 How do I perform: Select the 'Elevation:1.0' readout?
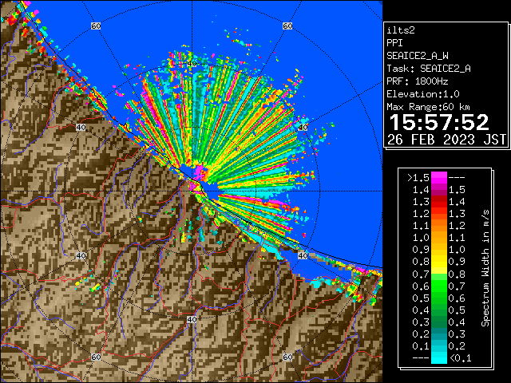pyautogui.click(x=423, y=94)
